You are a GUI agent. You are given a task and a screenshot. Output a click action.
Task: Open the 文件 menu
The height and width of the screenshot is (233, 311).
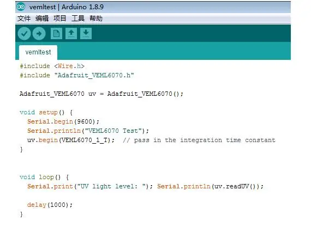click(24, 19)
